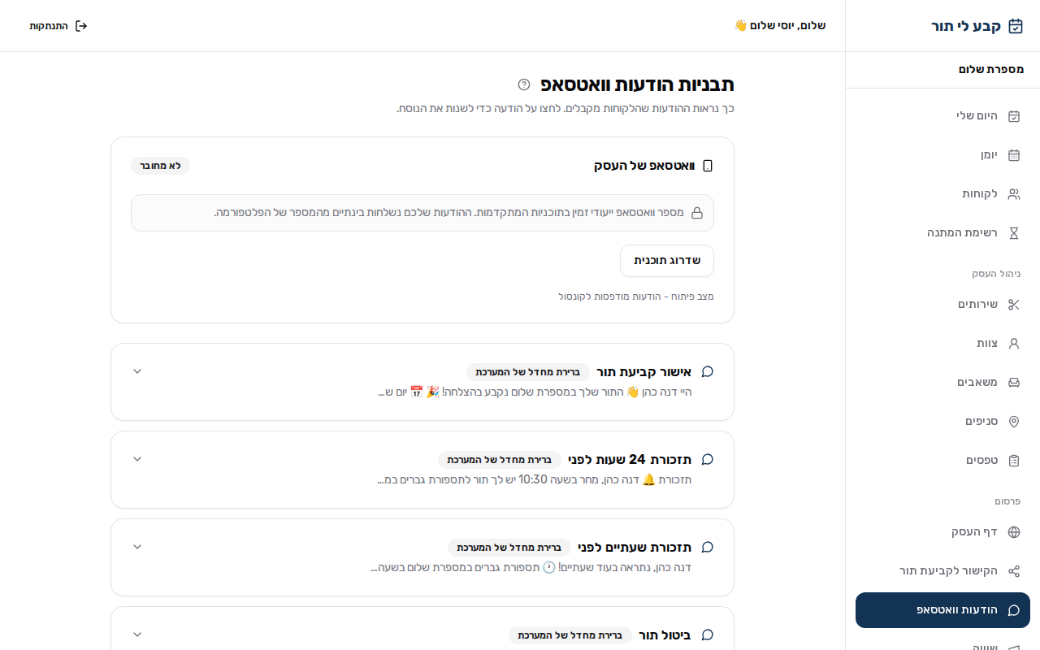Click the phone icon next to וואטסאפ של העסק

coord(708,166)
